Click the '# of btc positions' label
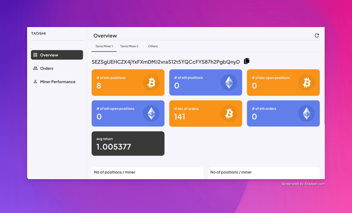 (111, 78)
